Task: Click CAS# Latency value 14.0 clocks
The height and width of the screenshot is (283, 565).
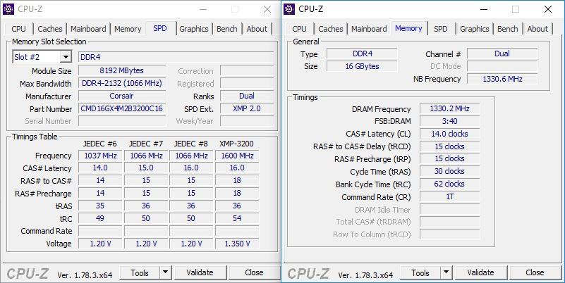Action: (449, 134)
